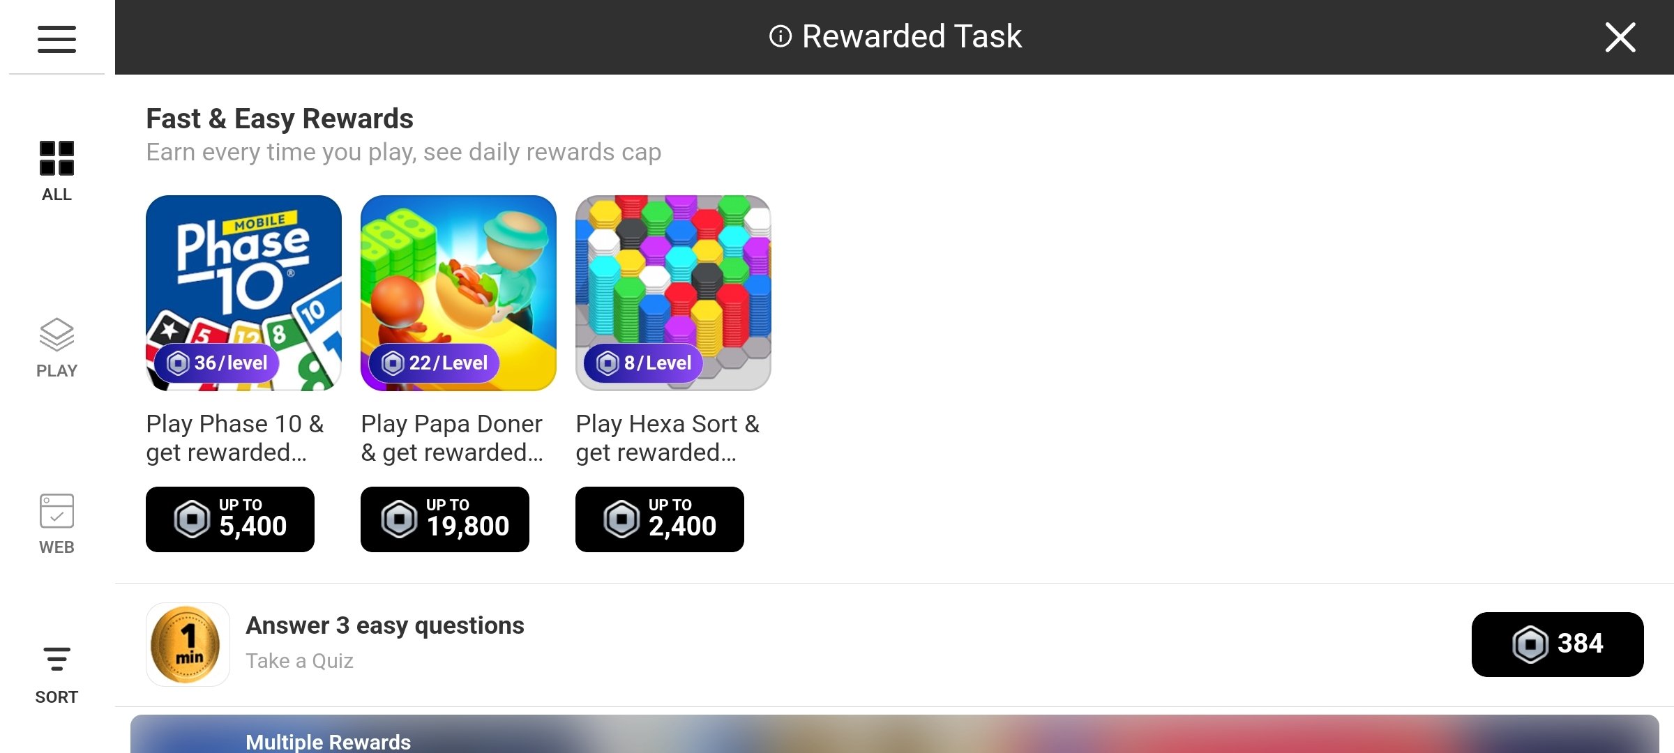Viewport: 1674px width, 753px height.
Task: Switch to the PLAY category
Action: tap(56, 348)
